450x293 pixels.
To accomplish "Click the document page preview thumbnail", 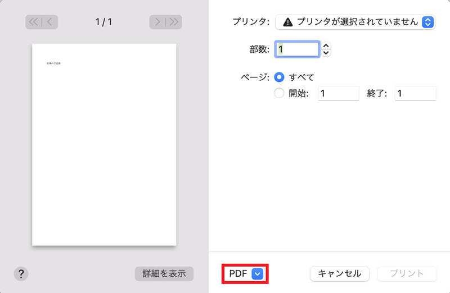I will (104, 145).
